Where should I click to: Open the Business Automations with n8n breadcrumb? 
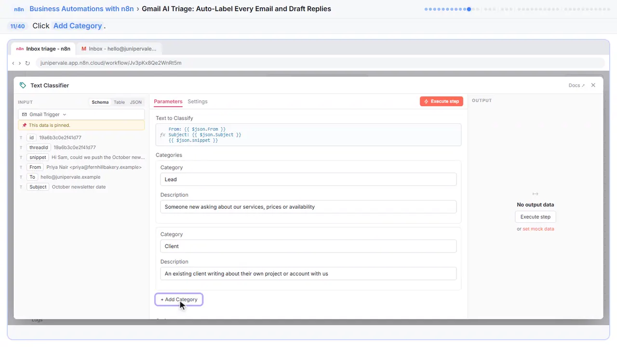81,9
